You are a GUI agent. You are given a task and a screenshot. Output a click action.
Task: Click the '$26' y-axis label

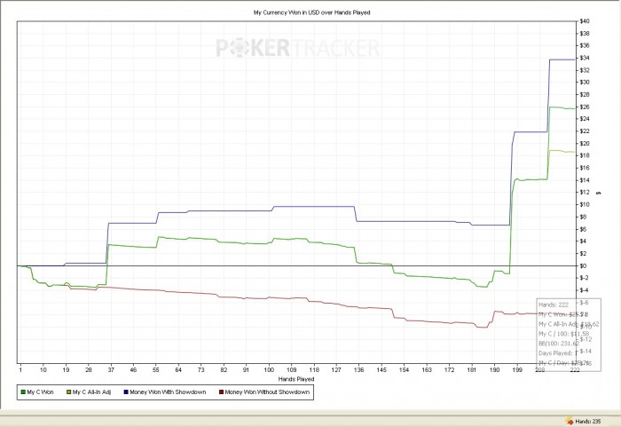click(x=585, y=107)
